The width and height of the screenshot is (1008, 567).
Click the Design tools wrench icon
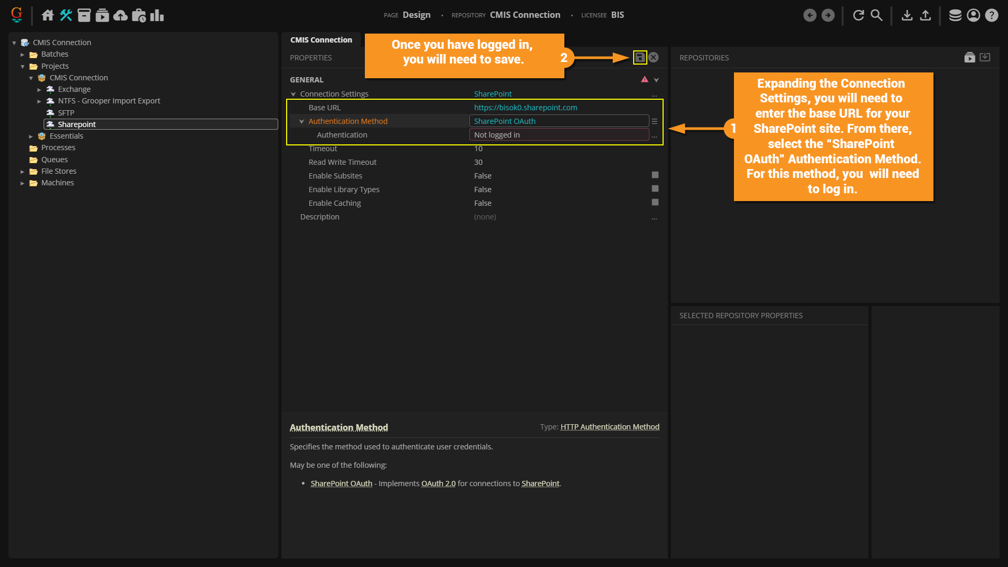(x=66, y=15)
